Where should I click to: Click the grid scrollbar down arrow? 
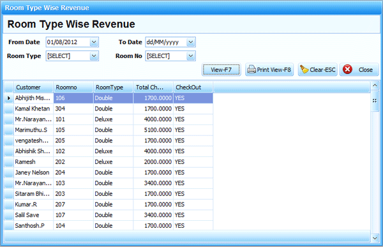click(x=375, y=237)
